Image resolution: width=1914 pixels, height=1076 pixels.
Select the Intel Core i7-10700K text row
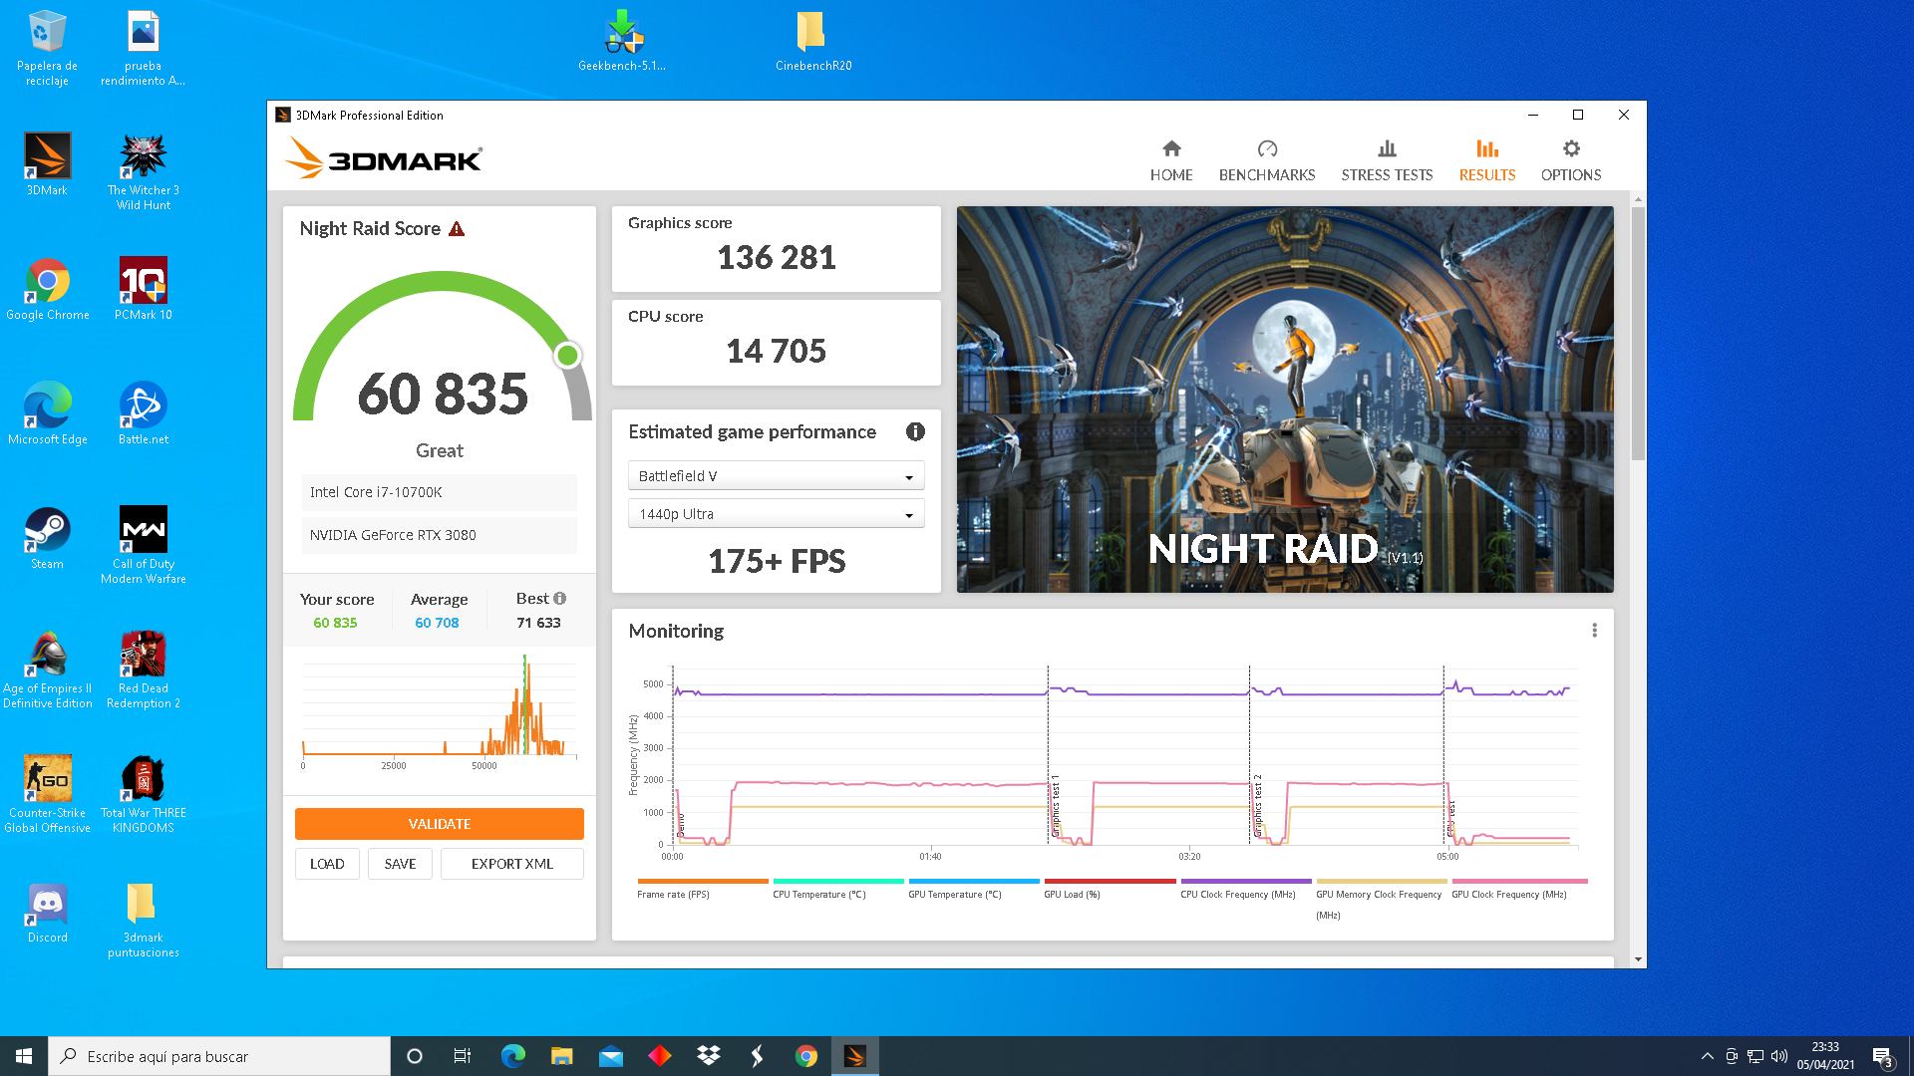439,492
